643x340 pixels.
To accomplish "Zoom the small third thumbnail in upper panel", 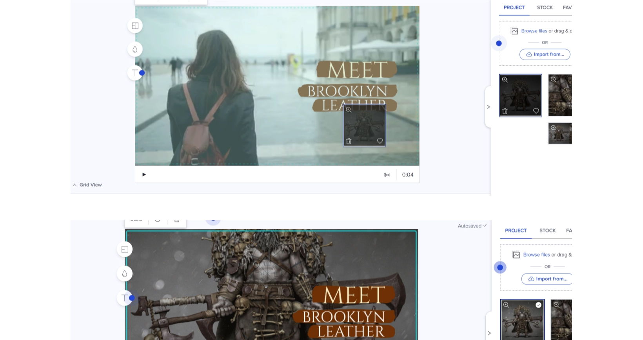I will [554, 128].
